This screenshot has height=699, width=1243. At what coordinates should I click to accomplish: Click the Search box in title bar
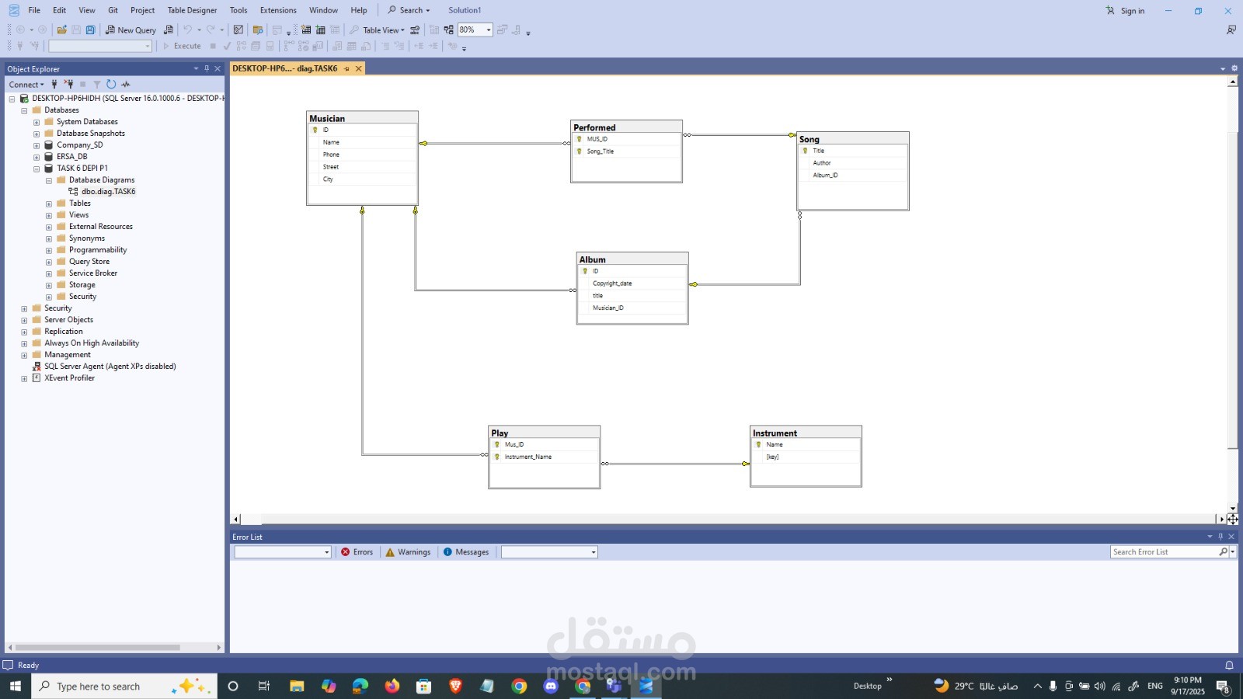(x=409, y=10)
